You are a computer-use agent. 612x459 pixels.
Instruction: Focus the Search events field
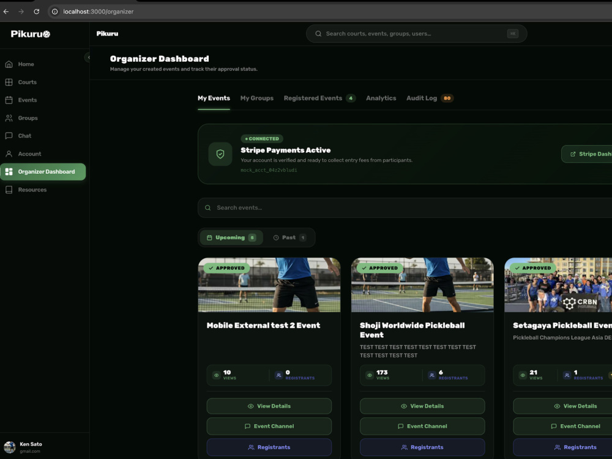tap(405, 207)
